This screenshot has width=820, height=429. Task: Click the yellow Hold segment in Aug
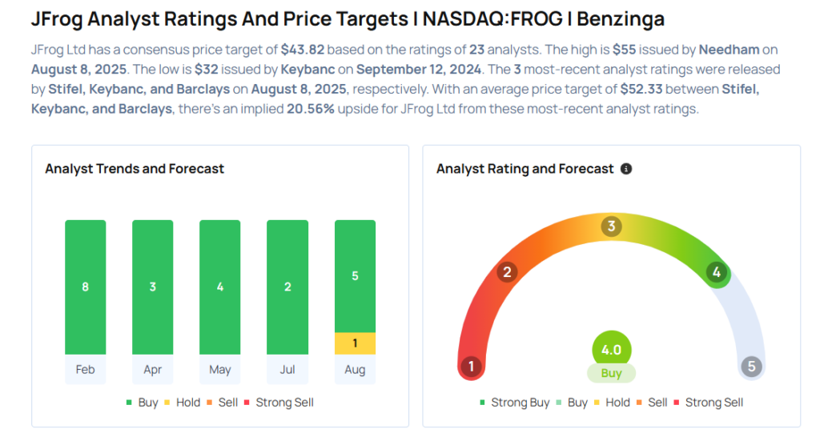pos(355,343)
